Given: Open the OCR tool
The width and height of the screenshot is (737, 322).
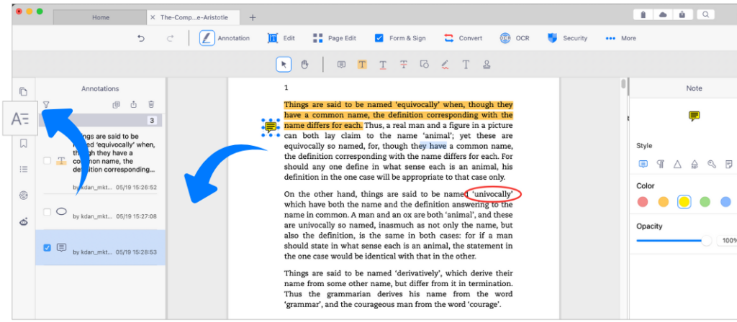Looking at the screenshot, I should pos(515,39).
